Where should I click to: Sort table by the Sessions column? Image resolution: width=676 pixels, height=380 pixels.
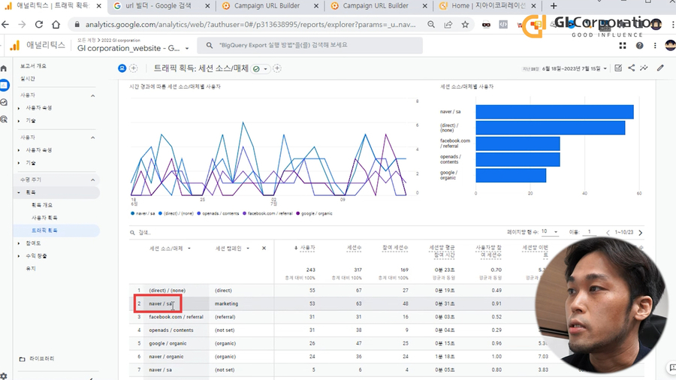point(354,248)
